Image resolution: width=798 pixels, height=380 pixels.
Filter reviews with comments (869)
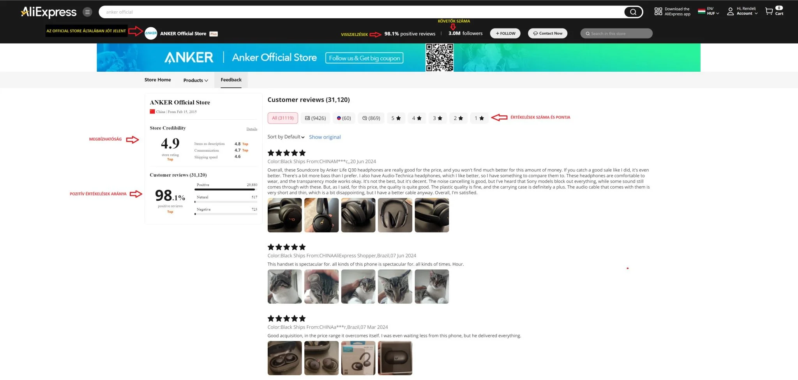point(371,118)
